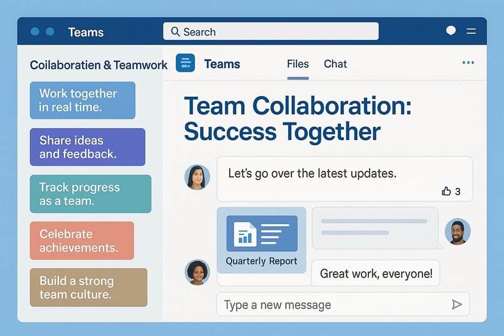The height and width of the screenshot is (336, 504).
Task: Choose the 'Build a strong team culture' card
Action: (88, 288)
